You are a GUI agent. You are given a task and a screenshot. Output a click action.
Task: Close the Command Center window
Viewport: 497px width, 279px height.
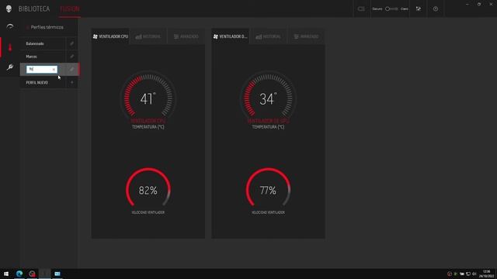tap(491, 4)
